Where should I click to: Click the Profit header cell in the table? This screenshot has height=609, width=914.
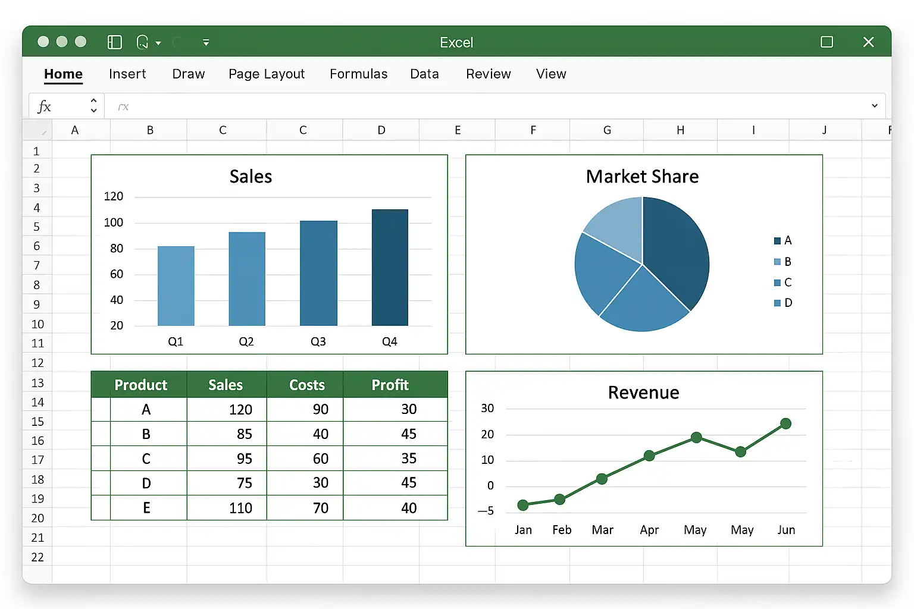[390, 385]
